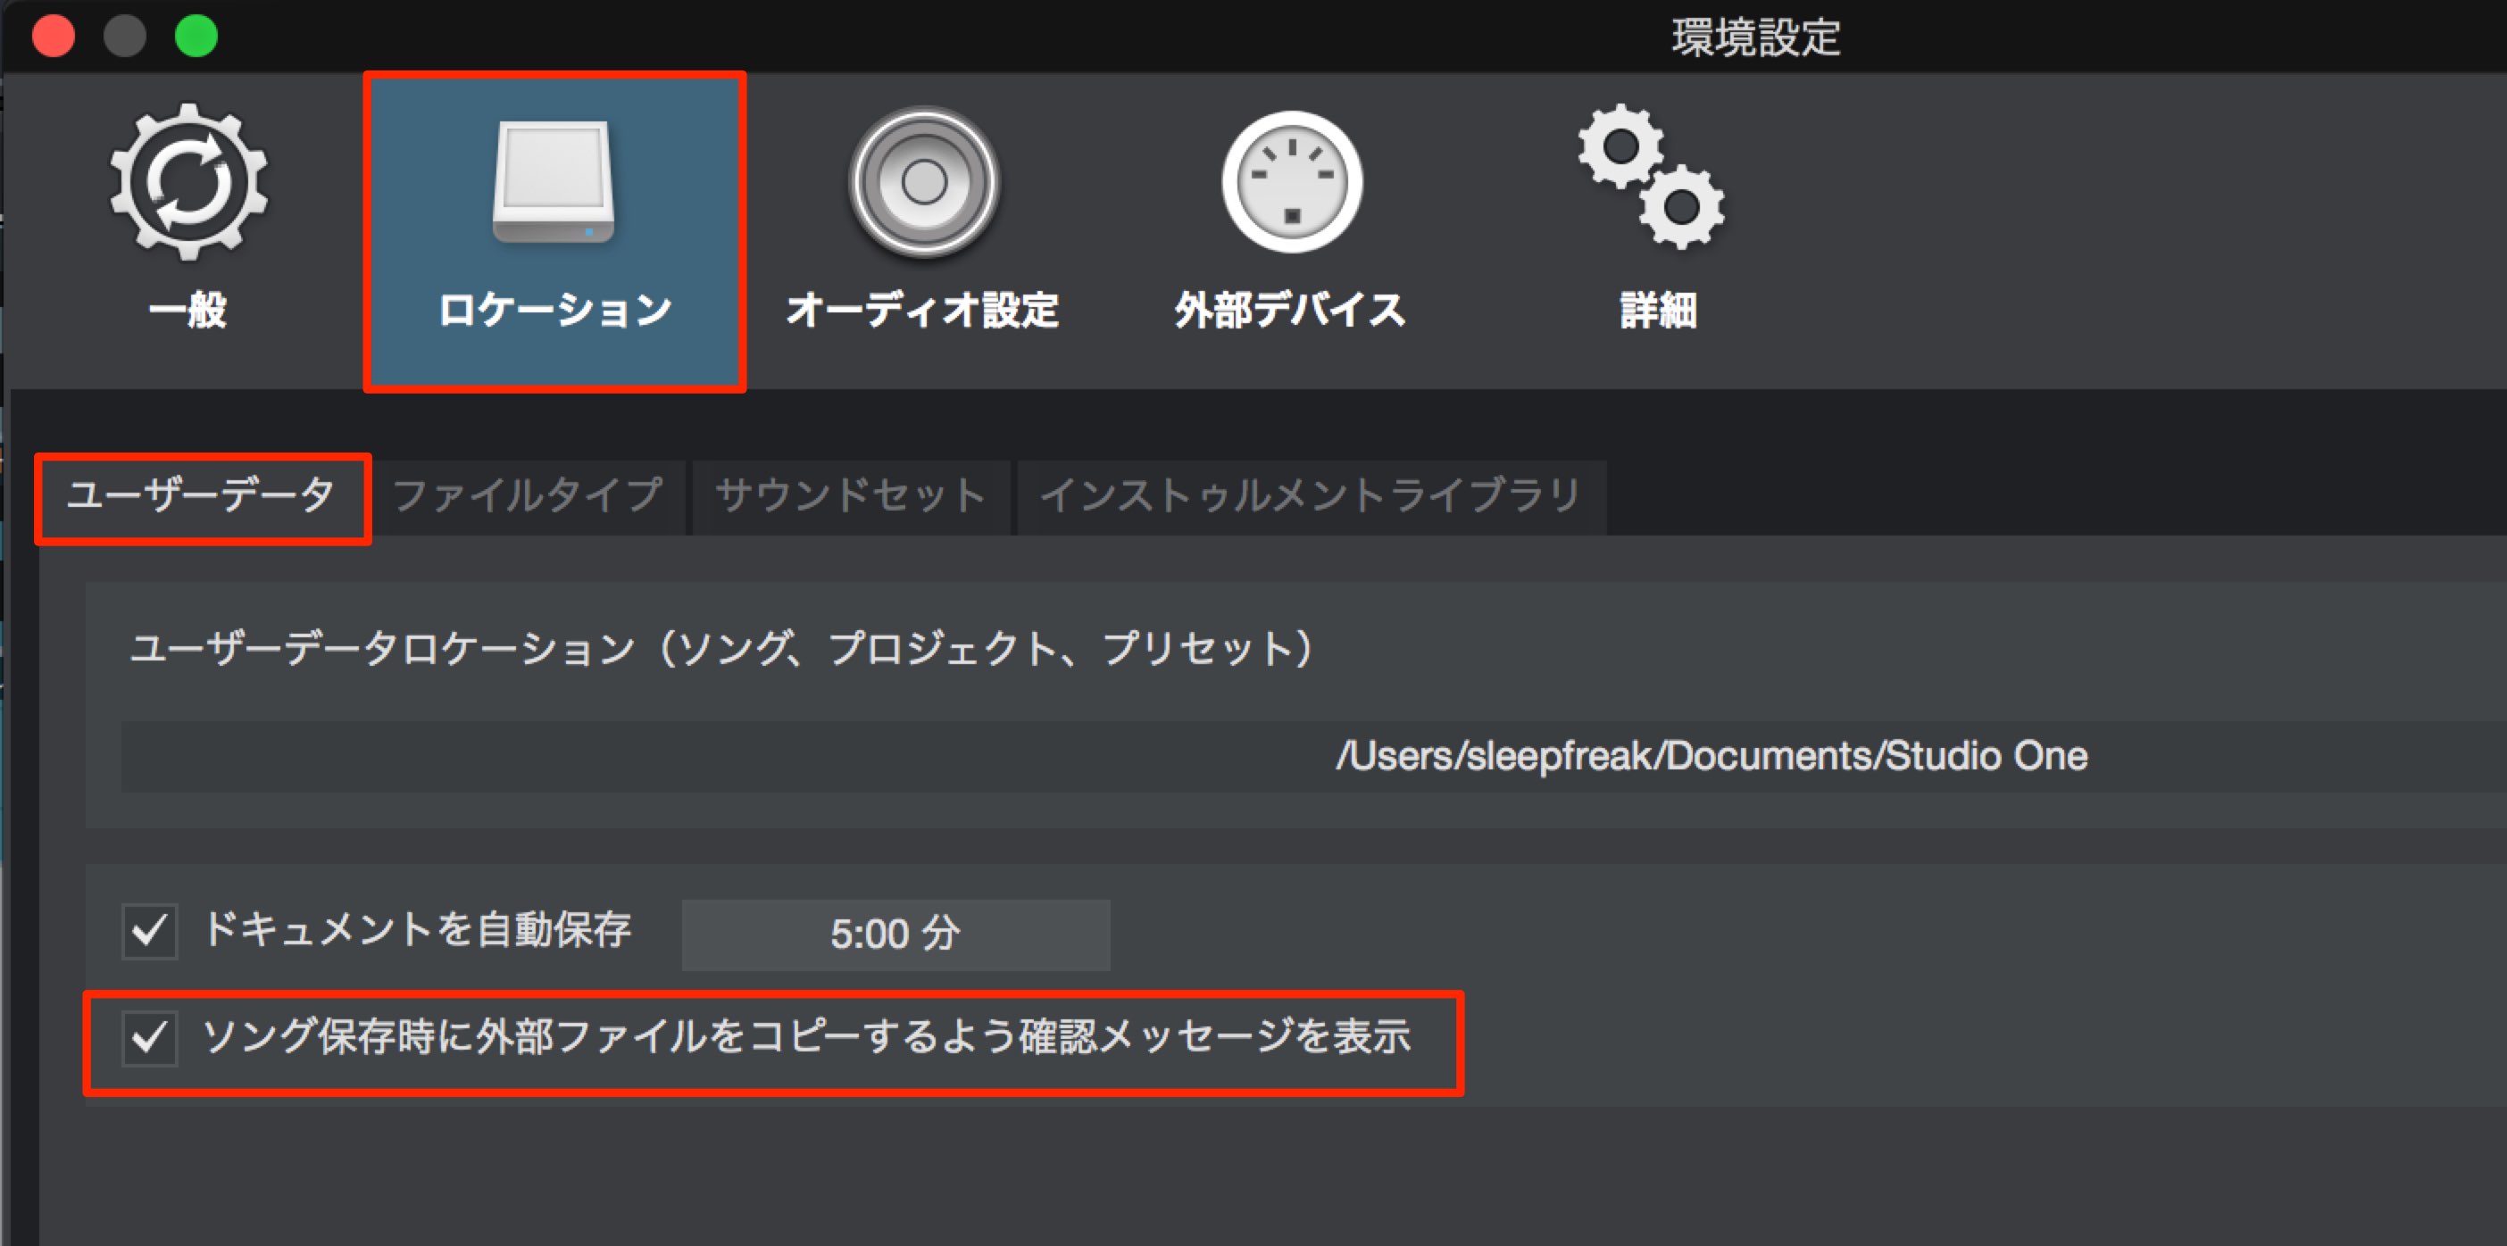
Task: Open the 一般 general settings gear icon
Action: (187, 182)
